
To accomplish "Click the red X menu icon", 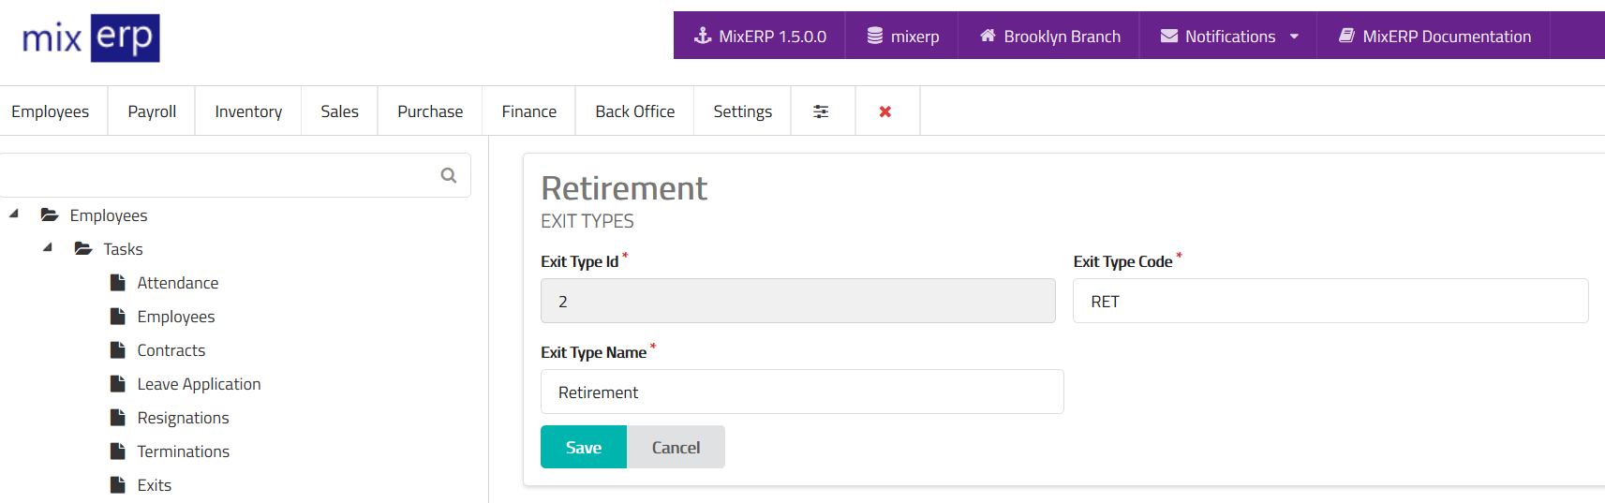I will (x=885, y=111).
